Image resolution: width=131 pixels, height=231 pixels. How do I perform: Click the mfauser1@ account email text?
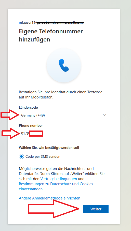click(51, 23)
